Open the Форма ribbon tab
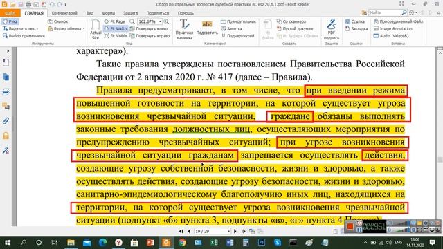 click(x=108, y=13)
